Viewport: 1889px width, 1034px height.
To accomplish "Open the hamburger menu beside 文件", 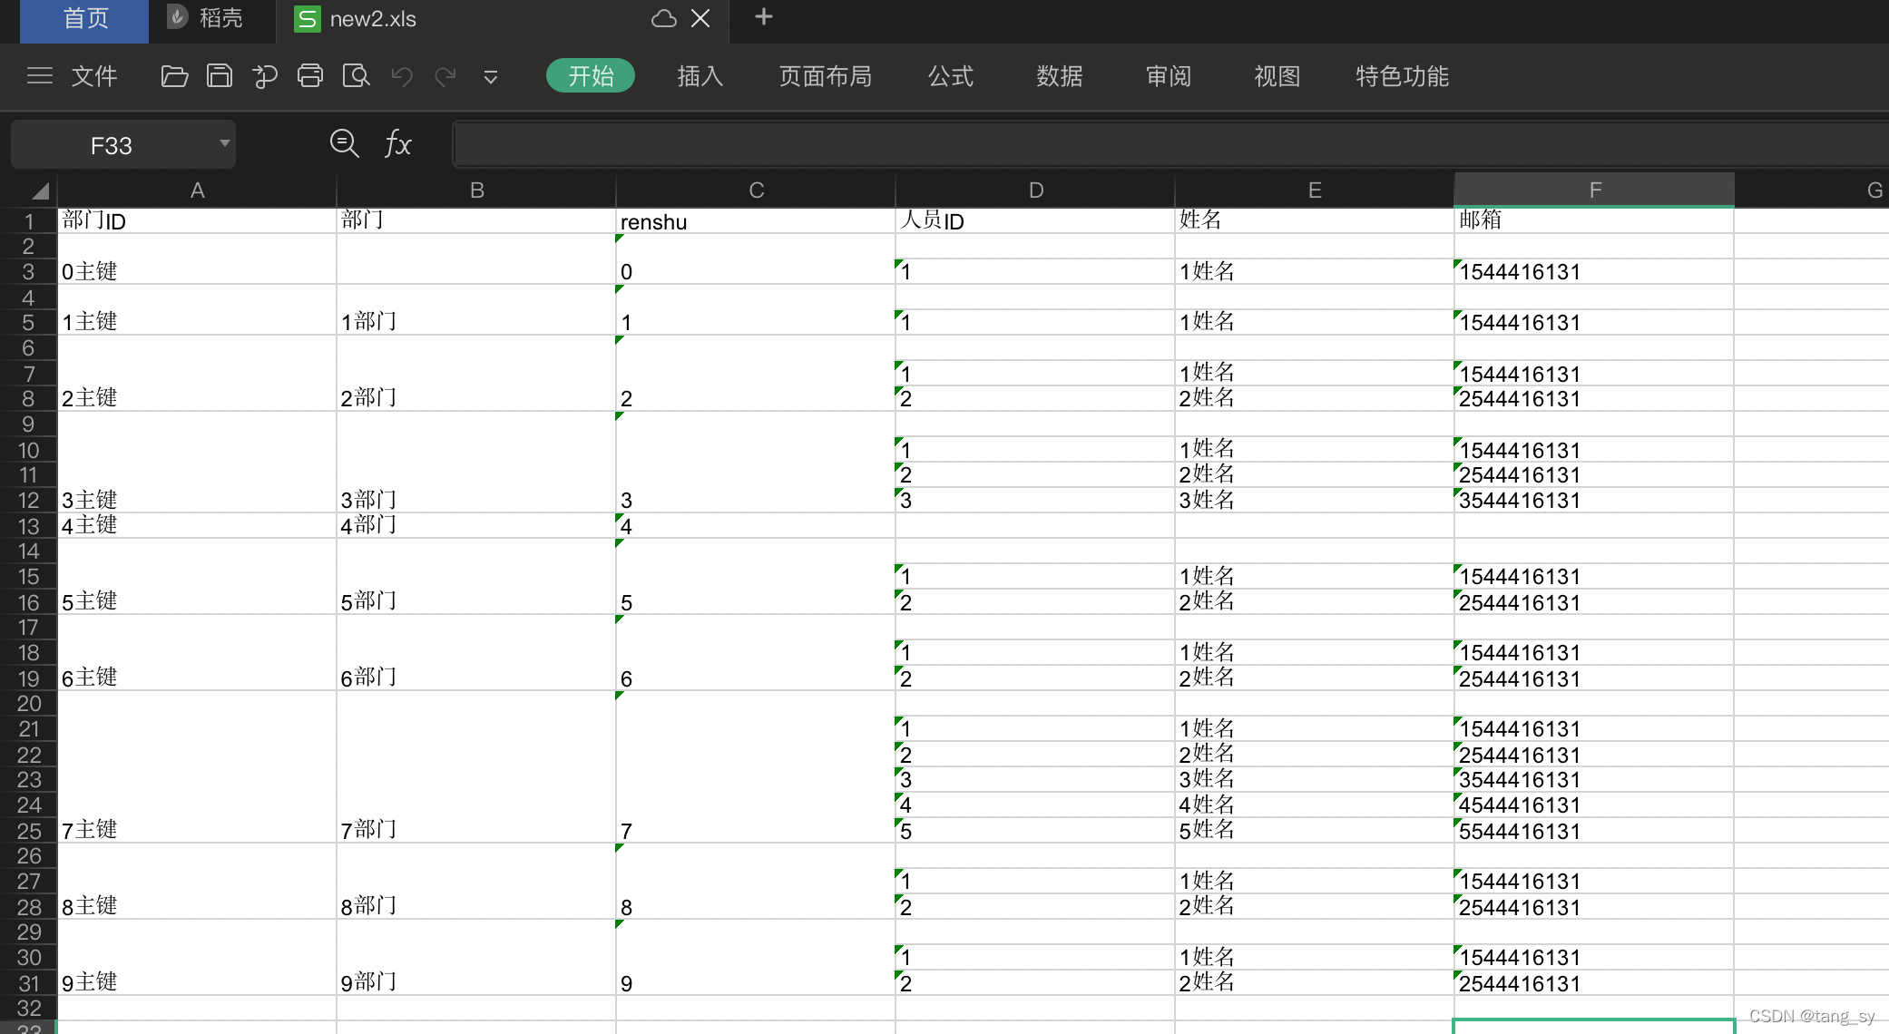I will (40, 76).
